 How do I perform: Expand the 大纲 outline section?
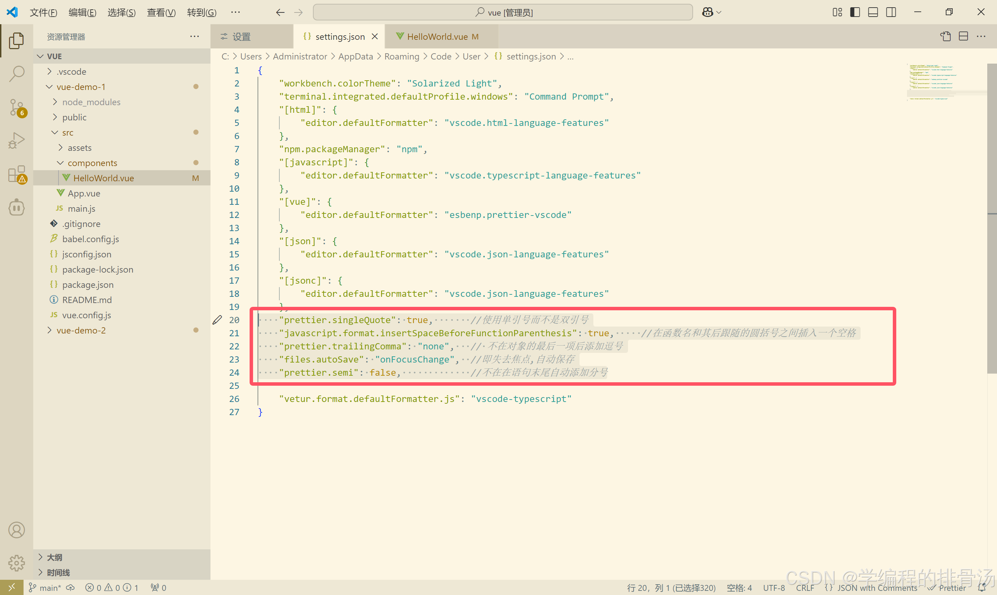click(54, 557)
